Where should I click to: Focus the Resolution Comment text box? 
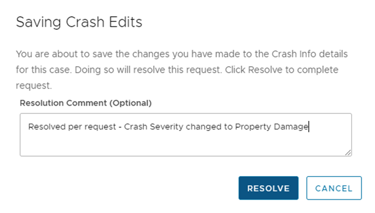coord(186,135)
